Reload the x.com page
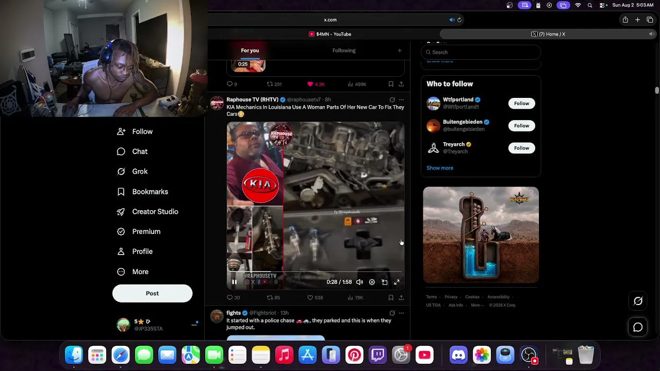Image resolution: width=660 pixels, height=371 pixels. [x=459, y=20]
